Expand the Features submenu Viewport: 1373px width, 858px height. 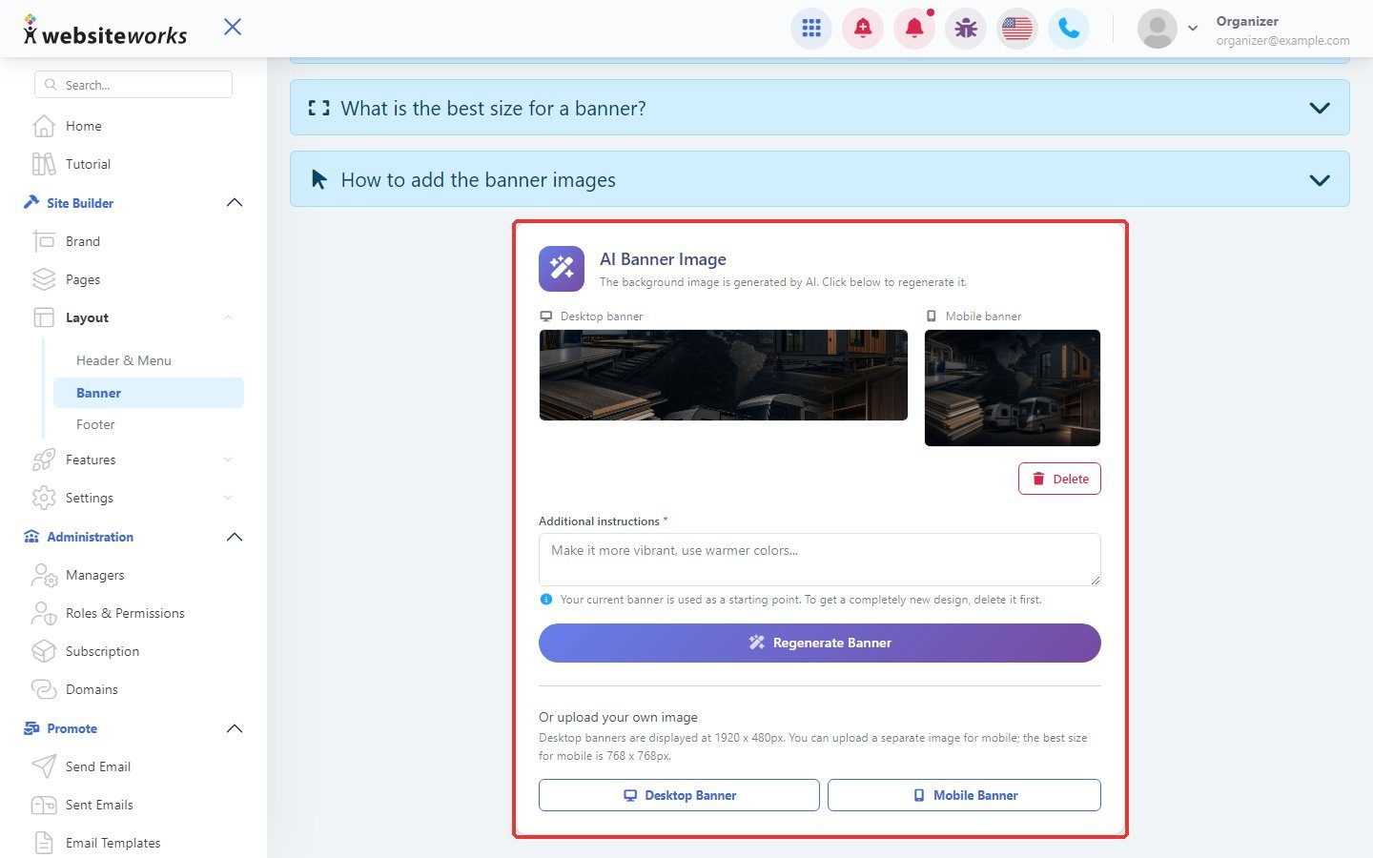pyautogui.click(x=228, y=460)
